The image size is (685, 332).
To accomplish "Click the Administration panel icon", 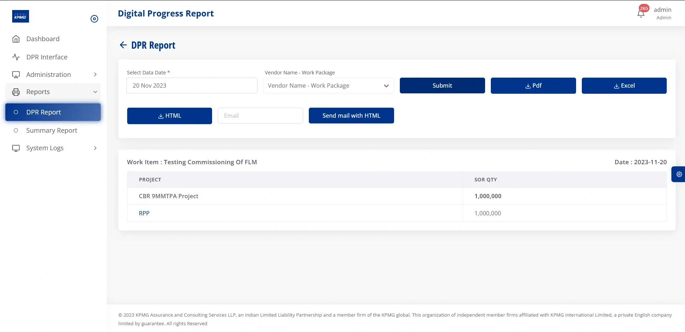I will tap(16, 74).
